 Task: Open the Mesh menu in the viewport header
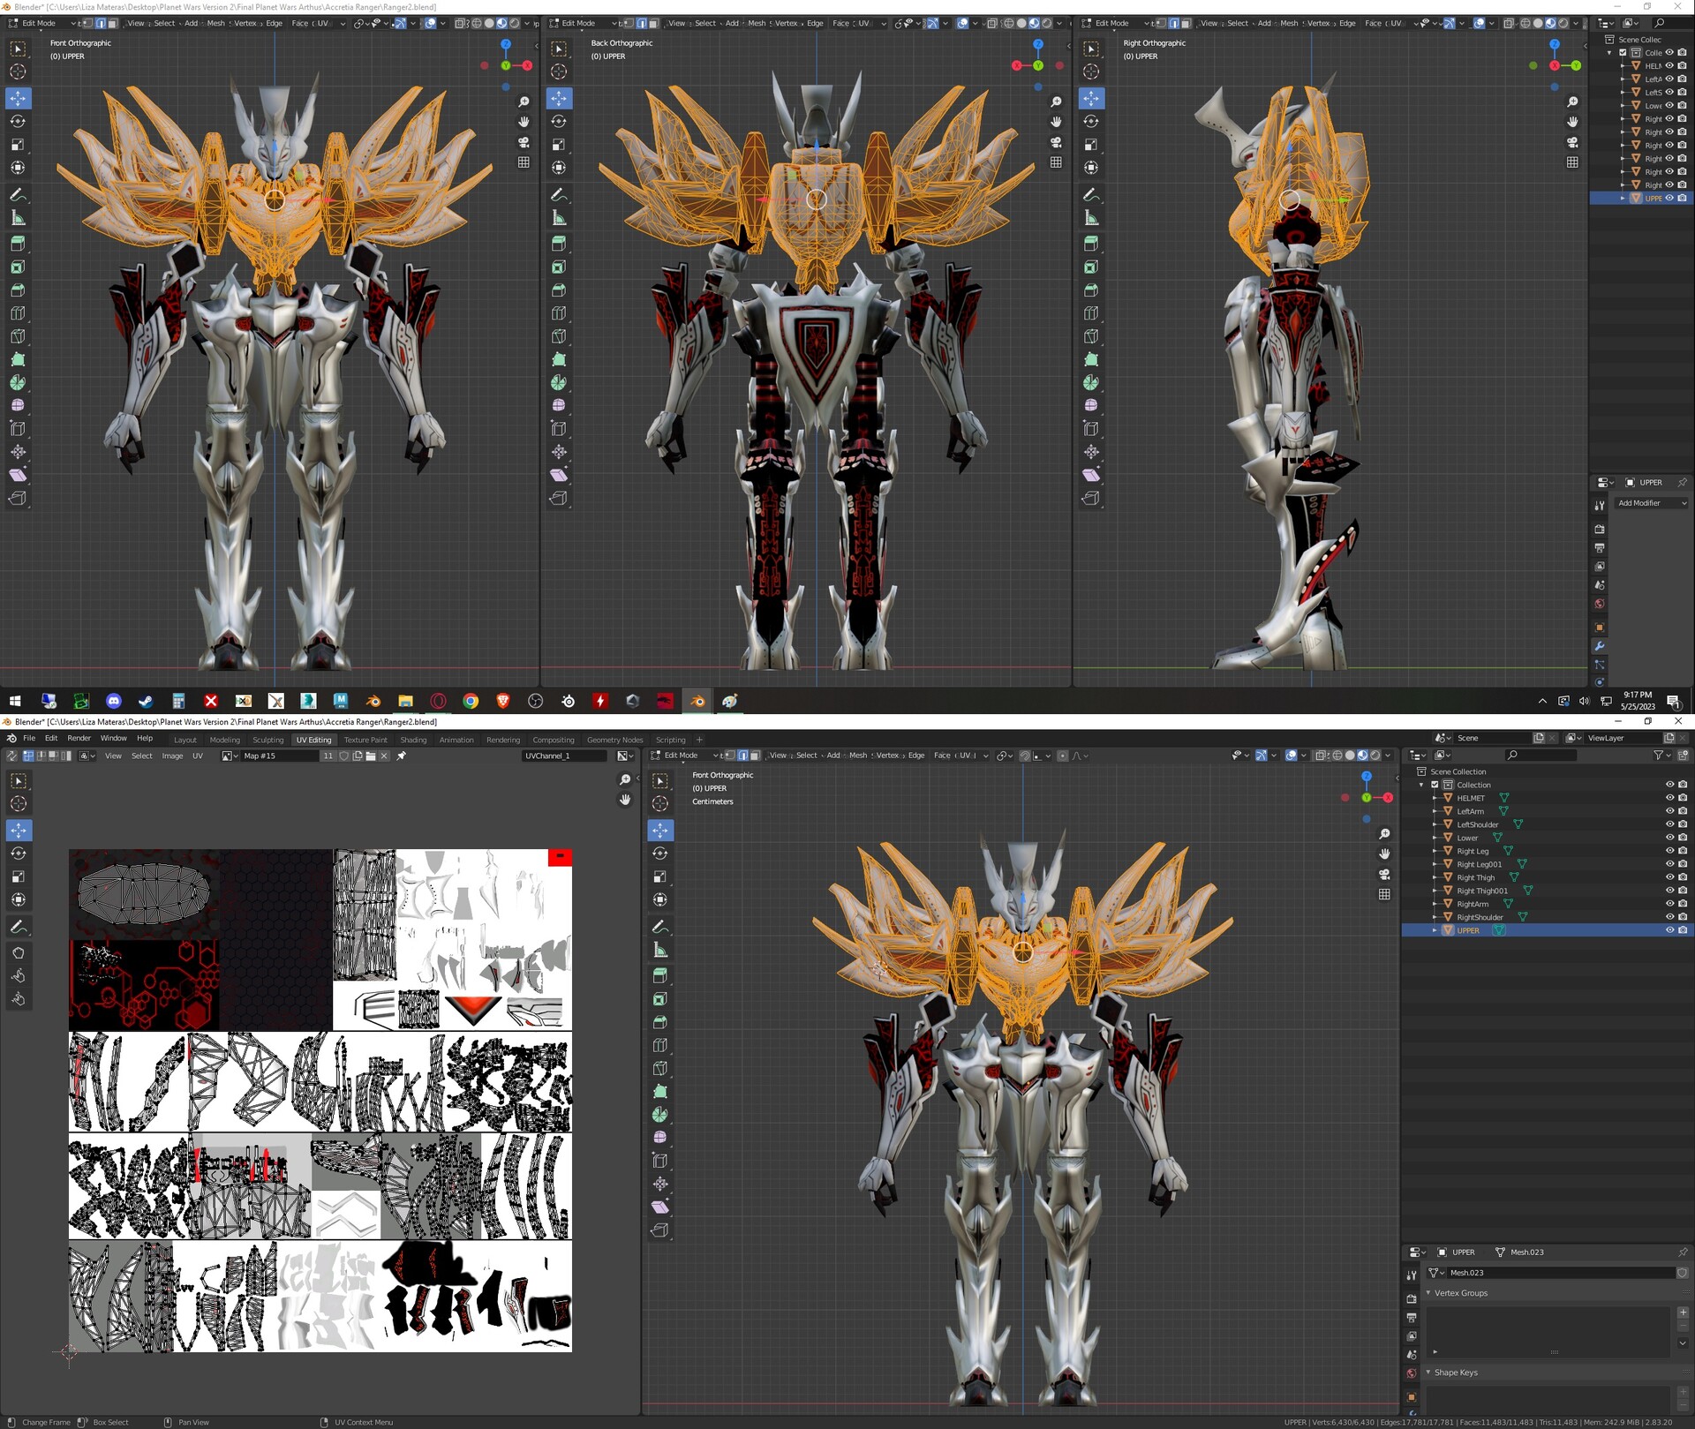coord(858,756)
